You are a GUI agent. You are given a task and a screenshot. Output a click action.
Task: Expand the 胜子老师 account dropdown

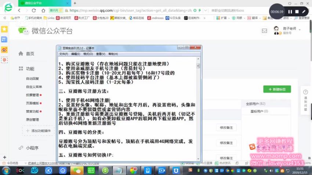(300, 30)
